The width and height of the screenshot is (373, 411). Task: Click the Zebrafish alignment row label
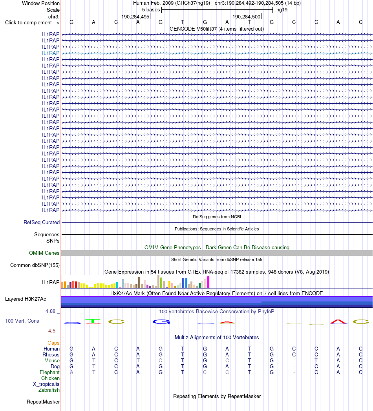tap(49, 390)
